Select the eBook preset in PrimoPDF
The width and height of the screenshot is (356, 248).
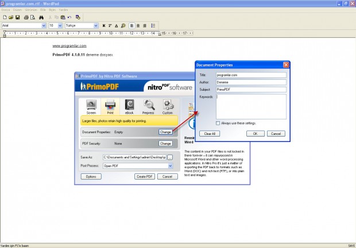(129, 107)
